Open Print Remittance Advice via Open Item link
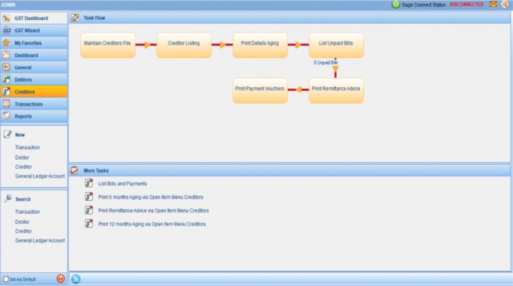This screenshot has width=513, height=286. click(153, 210)
